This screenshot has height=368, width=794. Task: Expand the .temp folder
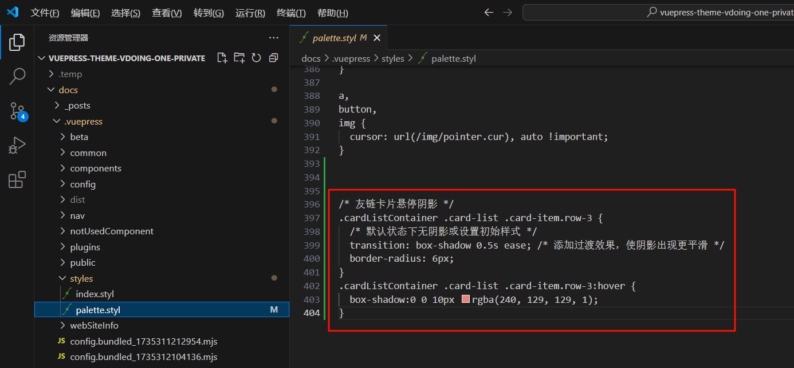tap(162, 74)
